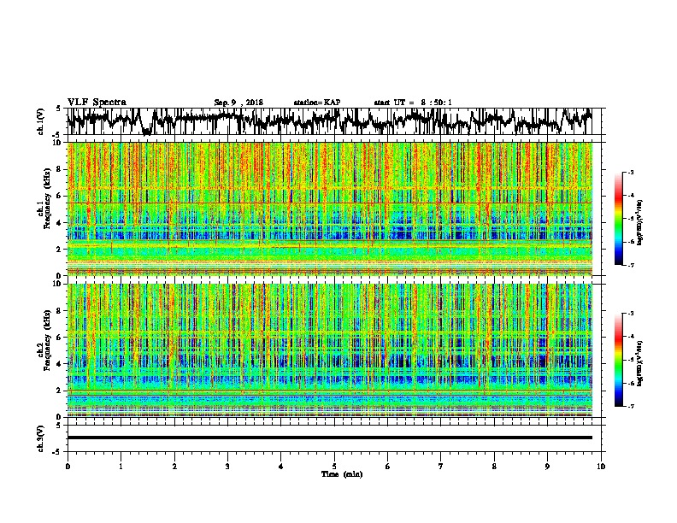Click the "9" minute tick label on the time axis

pyautogui.click(x=547, y=467)
